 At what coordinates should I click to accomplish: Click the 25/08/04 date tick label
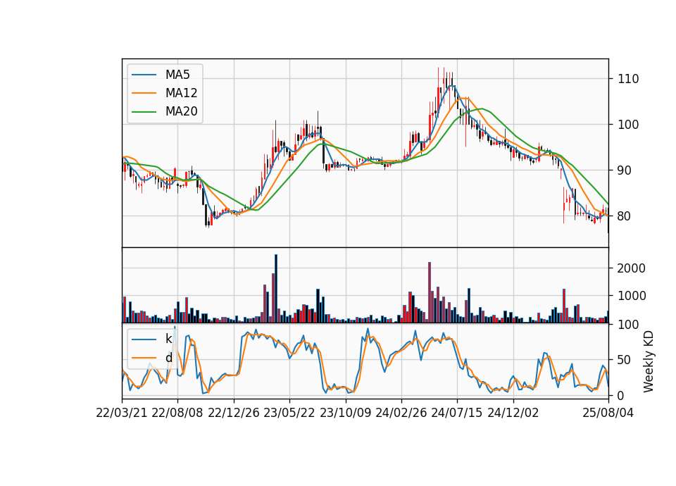(x=608, y=413)
